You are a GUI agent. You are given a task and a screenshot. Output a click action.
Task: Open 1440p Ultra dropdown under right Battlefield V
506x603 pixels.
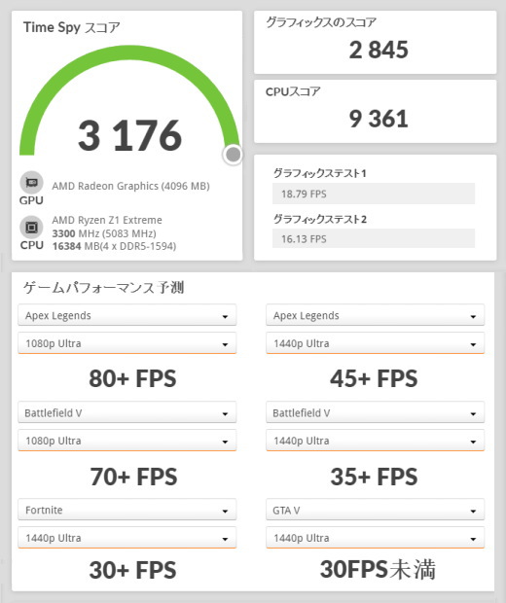(376, 441)
